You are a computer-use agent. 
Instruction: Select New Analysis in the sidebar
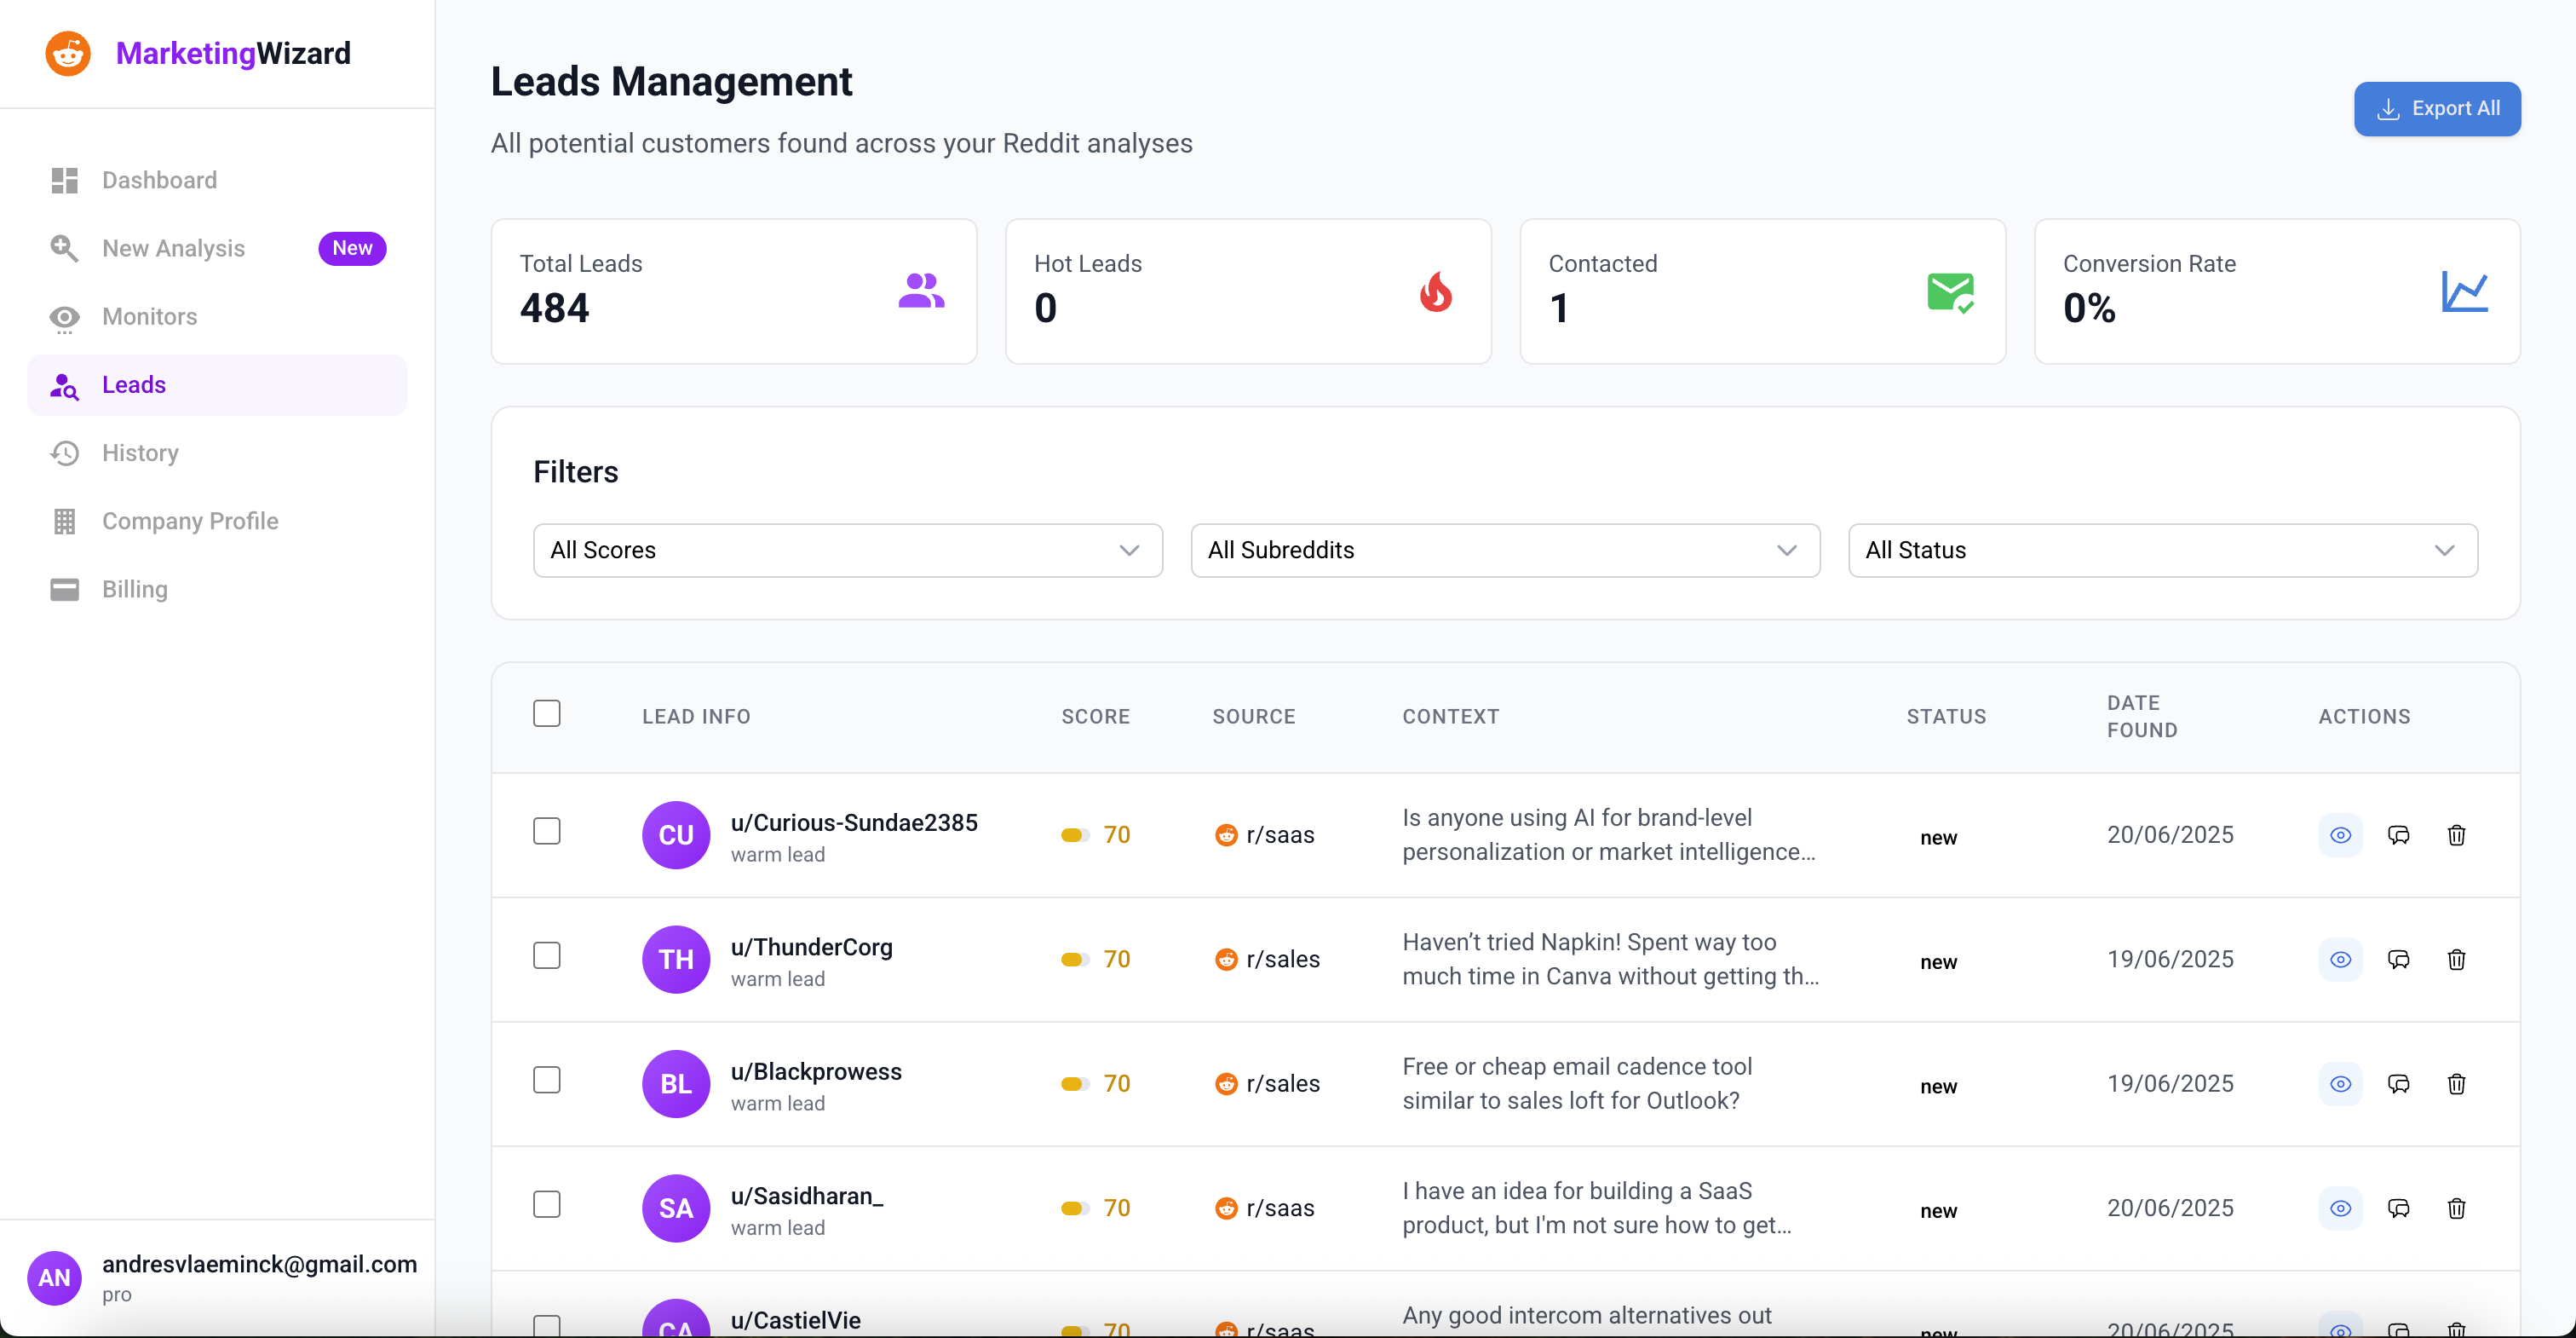pos(172,248)
